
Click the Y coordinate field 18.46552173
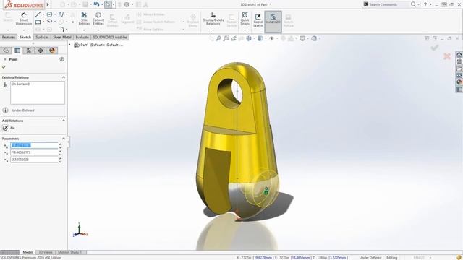tap(34, 152)
